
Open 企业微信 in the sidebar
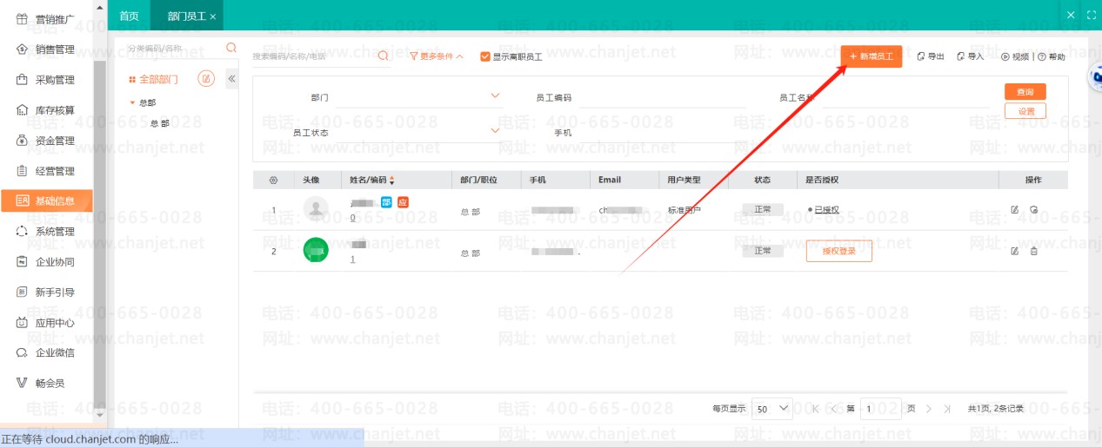tap(47, 352)
